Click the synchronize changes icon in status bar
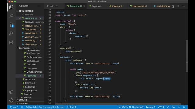The width and height of the screenshot is (195, 109). pos(22,107)
